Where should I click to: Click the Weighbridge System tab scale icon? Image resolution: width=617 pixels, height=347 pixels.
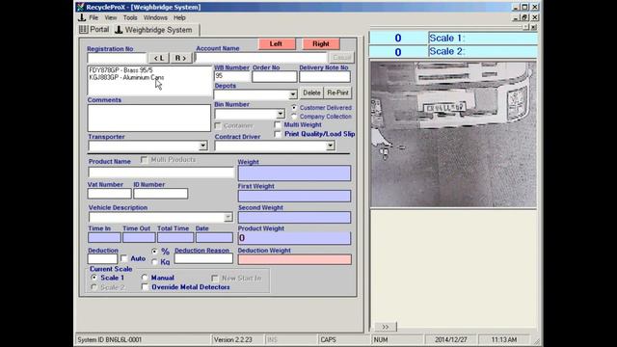pos(119,30)
